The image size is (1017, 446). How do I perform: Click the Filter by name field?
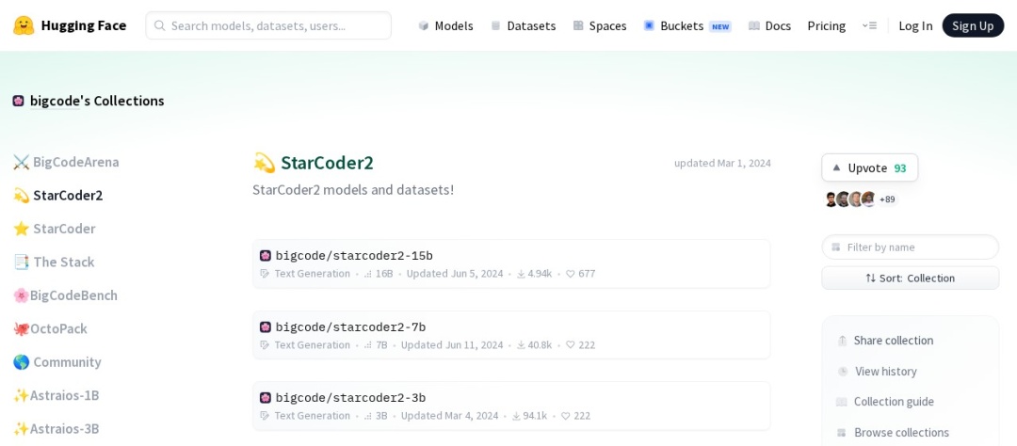tap(910, 247)
